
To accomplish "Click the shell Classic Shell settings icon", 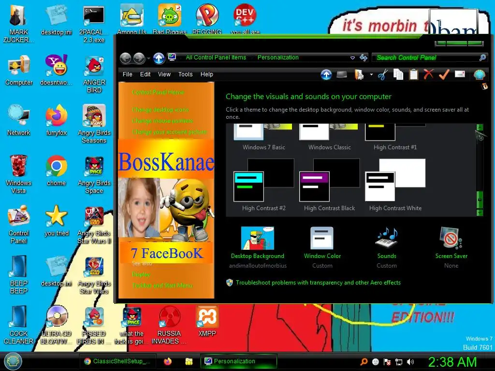I will pos(479,74).
